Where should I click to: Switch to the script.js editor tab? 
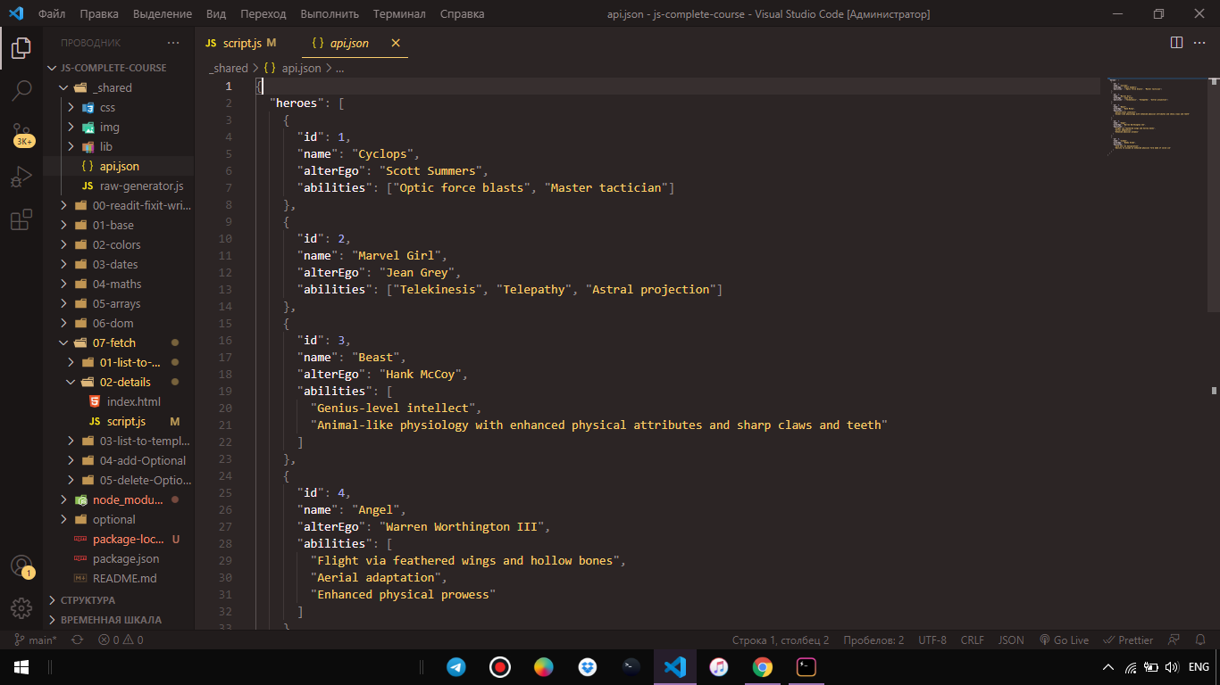[241, 43]
